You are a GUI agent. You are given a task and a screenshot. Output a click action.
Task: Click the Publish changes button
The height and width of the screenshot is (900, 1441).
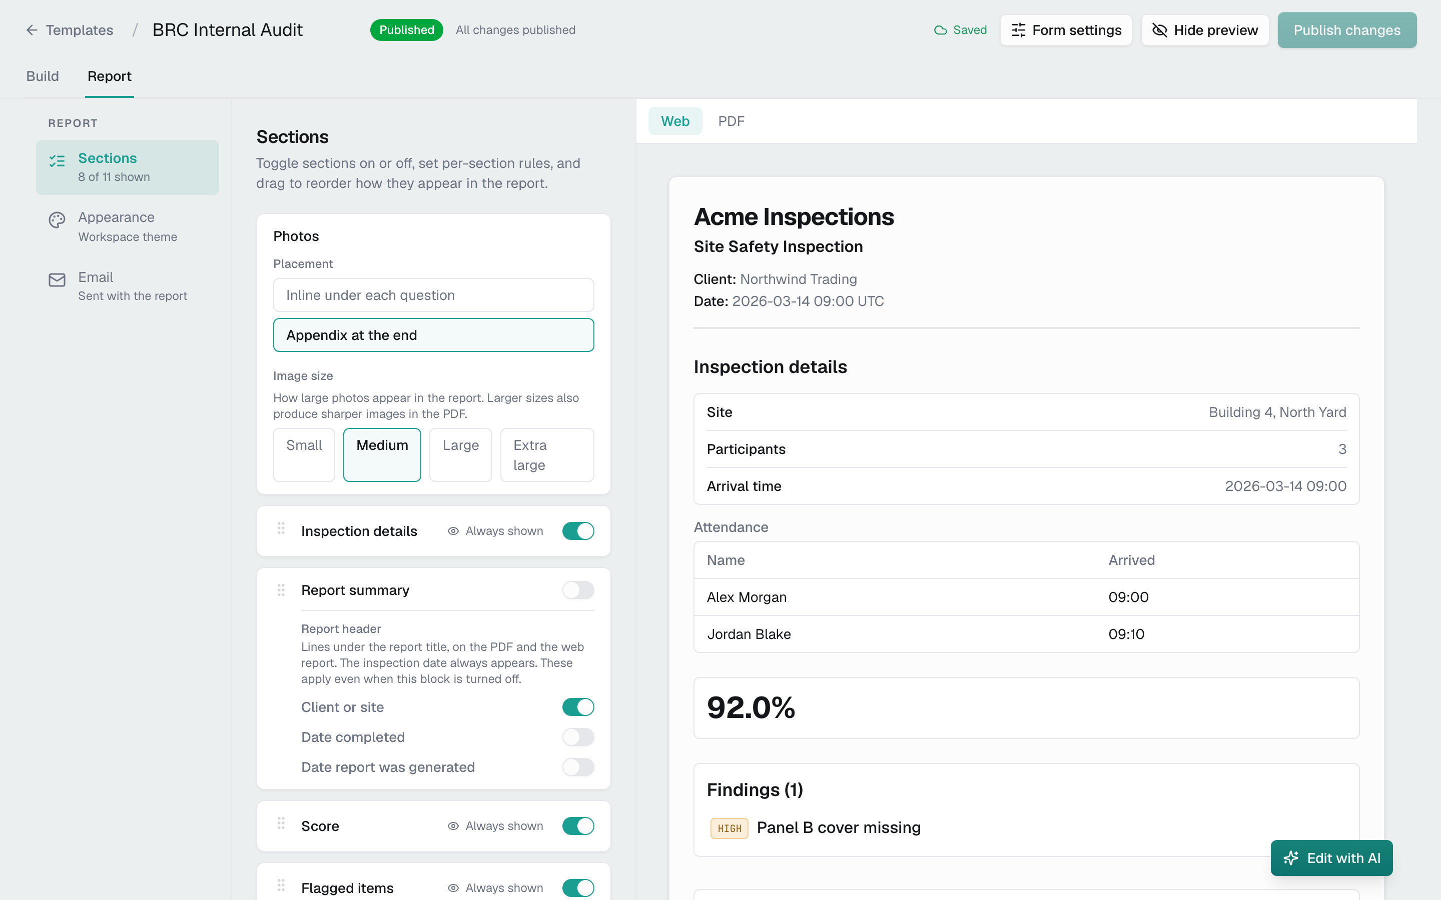pos(1347,30)
